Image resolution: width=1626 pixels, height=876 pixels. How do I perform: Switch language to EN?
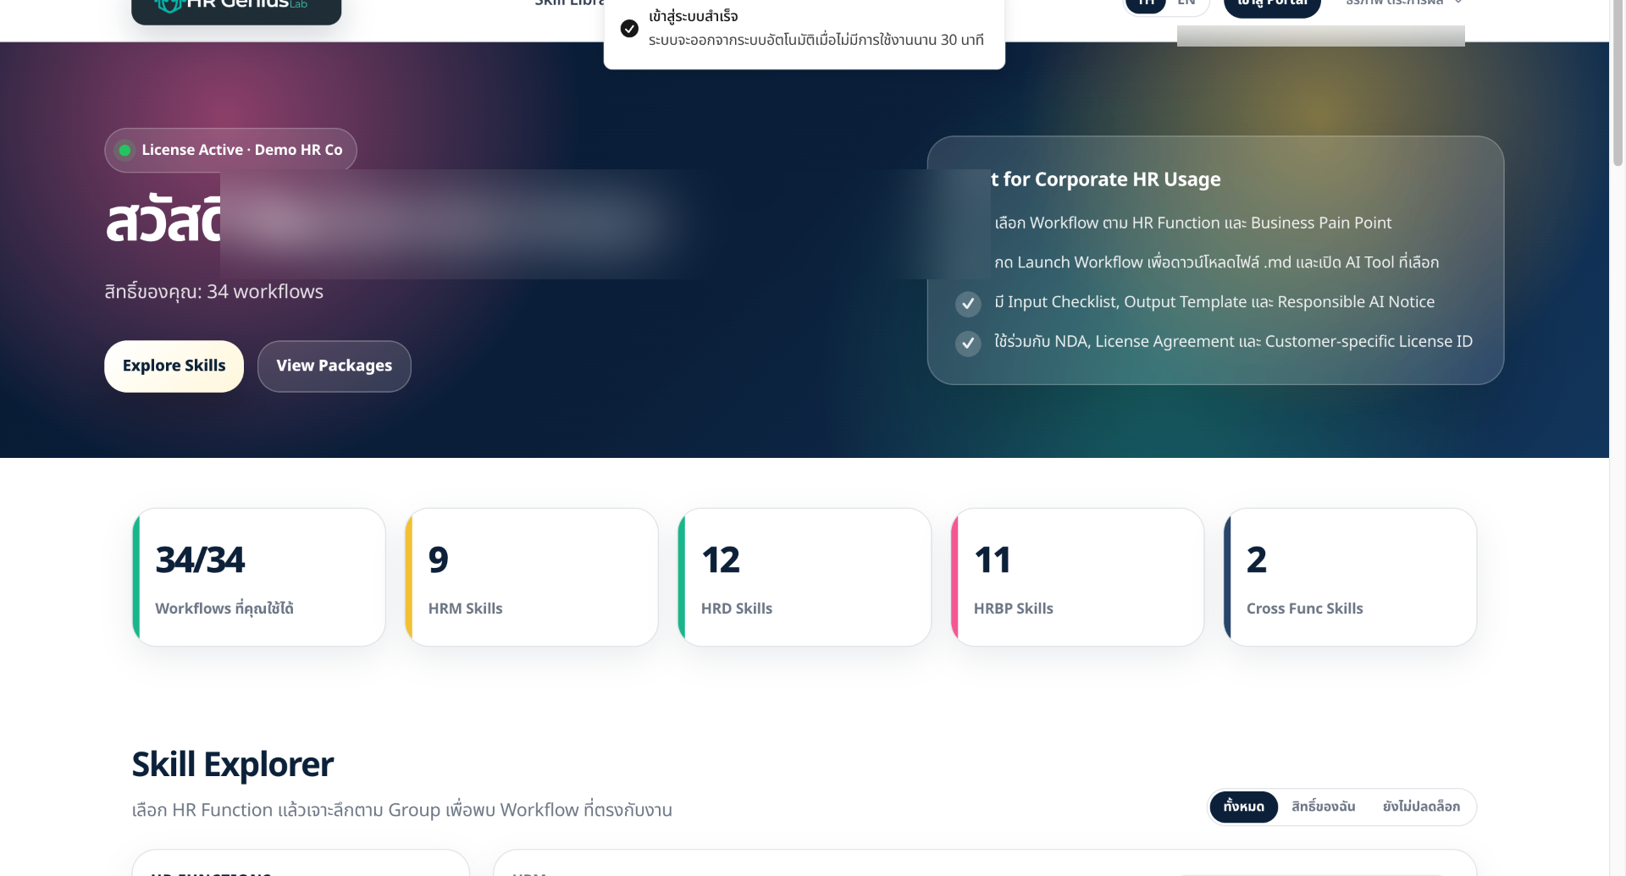pyautogui.click(x=1186, y=3)
